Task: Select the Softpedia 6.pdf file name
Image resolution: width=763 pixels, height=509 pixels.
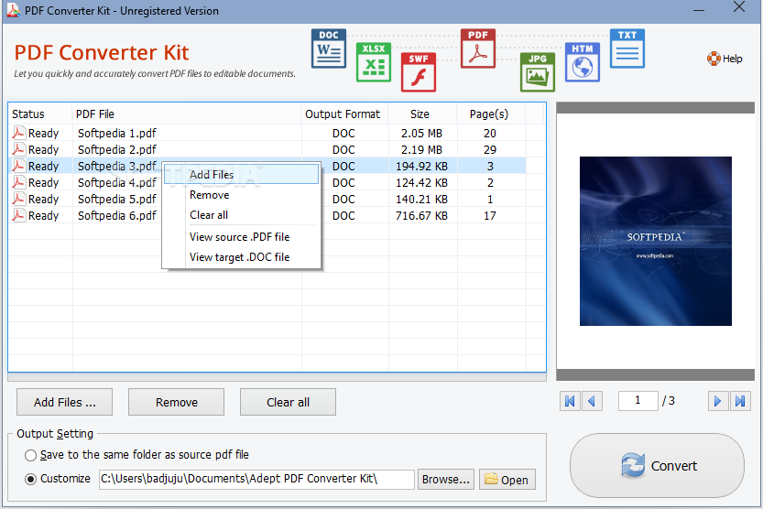Action: 117,215
